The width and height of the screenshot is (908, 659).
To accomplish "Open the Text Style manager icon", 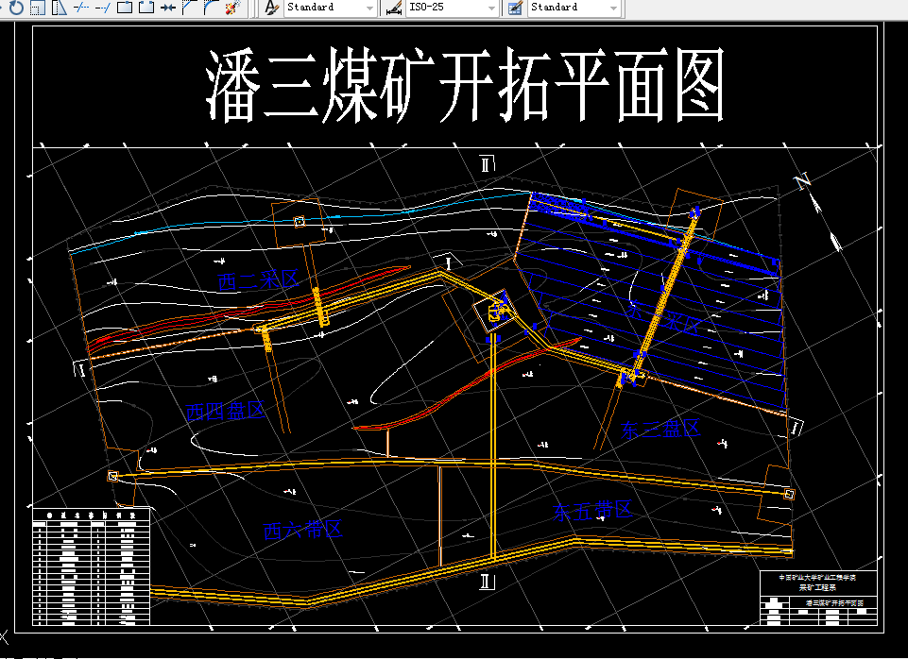I will [270, 8].
